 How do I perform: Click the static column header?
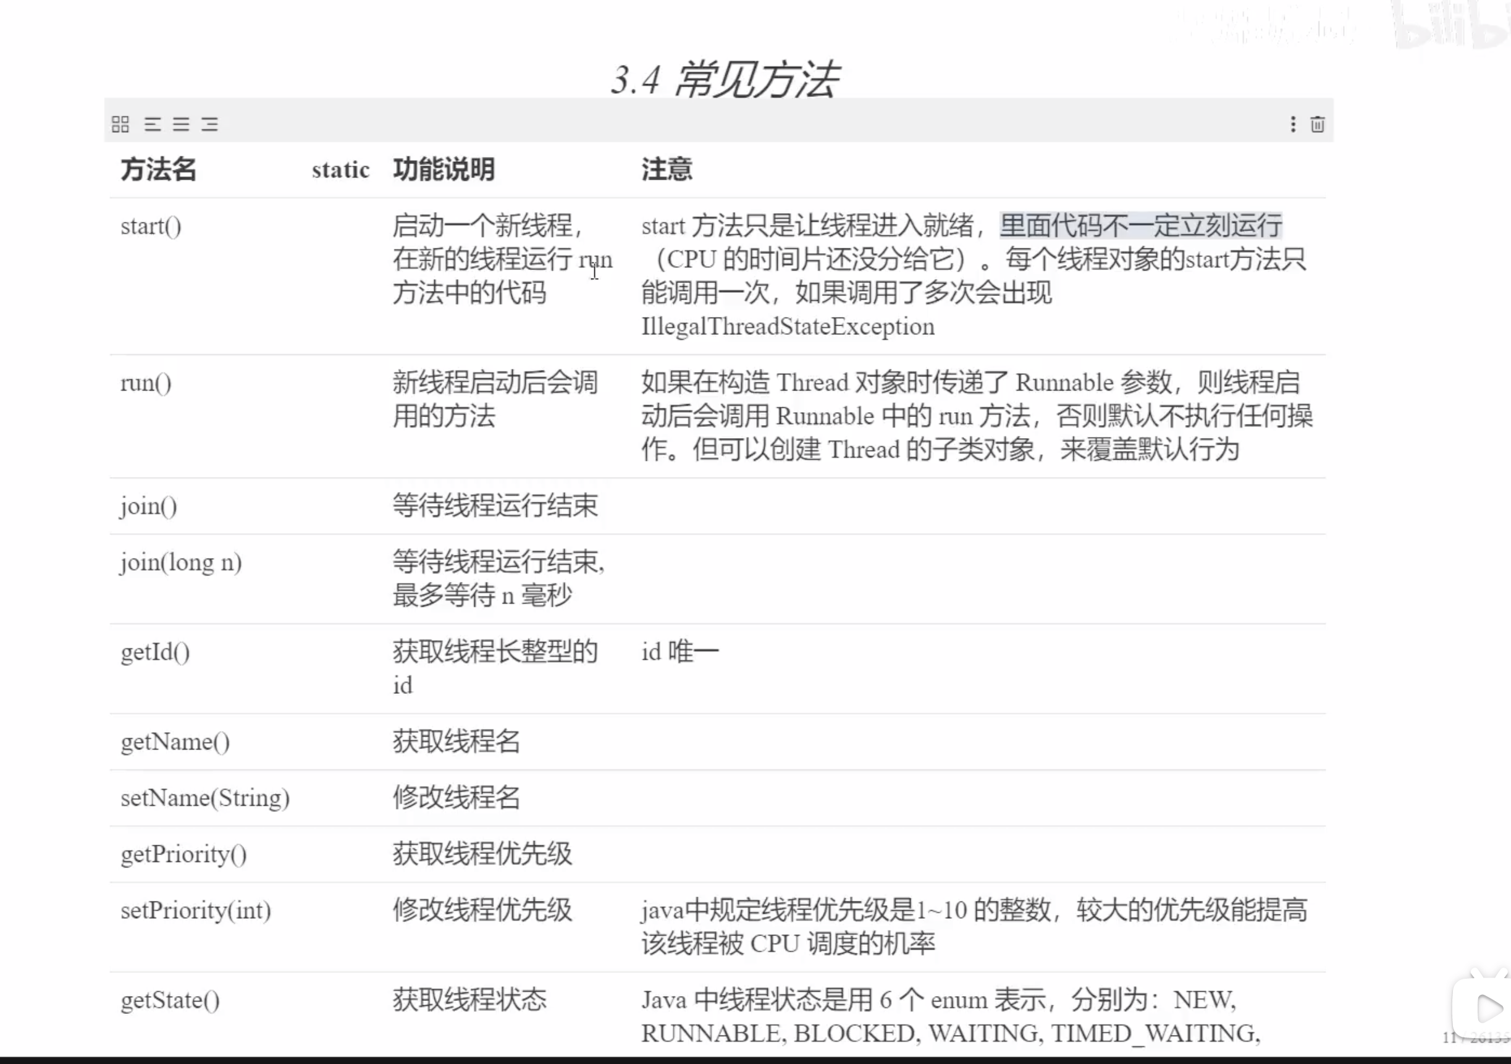(x=340, y=170)
